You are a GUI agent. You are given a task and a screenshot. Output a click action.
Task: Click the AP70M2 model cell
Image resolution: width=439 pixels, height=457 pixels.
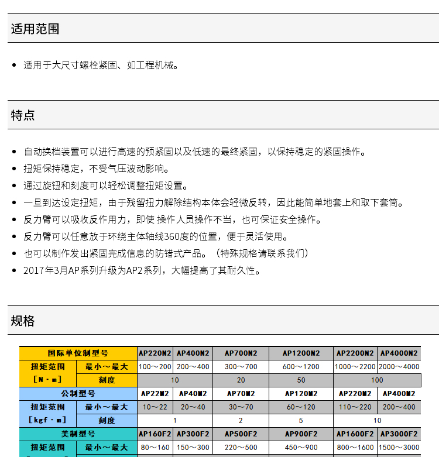241,393
